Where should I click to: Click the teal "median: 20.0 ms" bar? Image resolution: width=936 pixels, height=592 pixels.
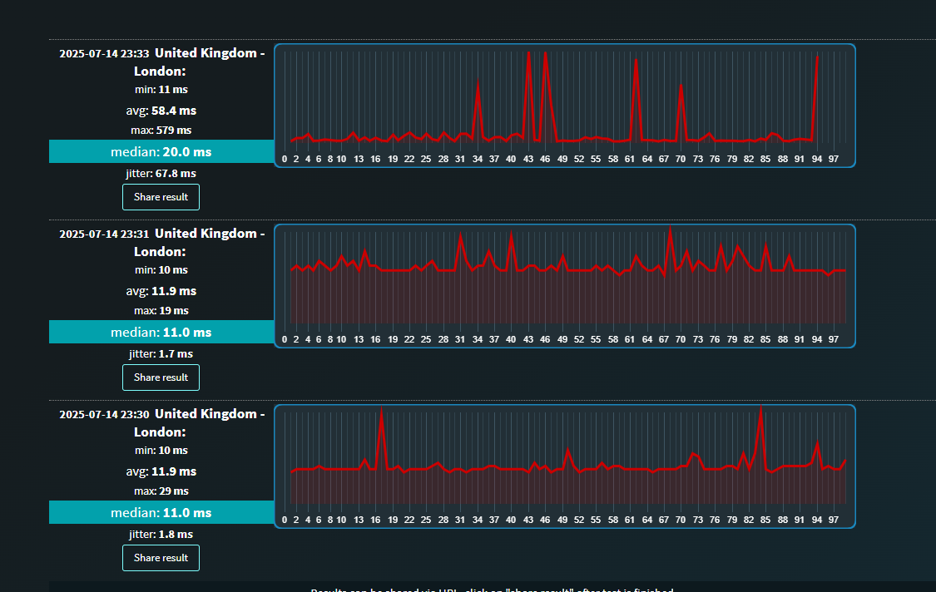point(162,151)
